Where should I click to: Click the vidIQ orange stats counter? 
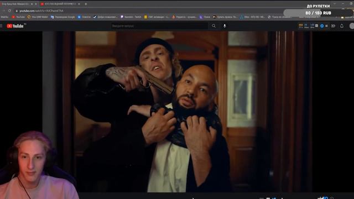pyautogui.click(x=301, y=26)
